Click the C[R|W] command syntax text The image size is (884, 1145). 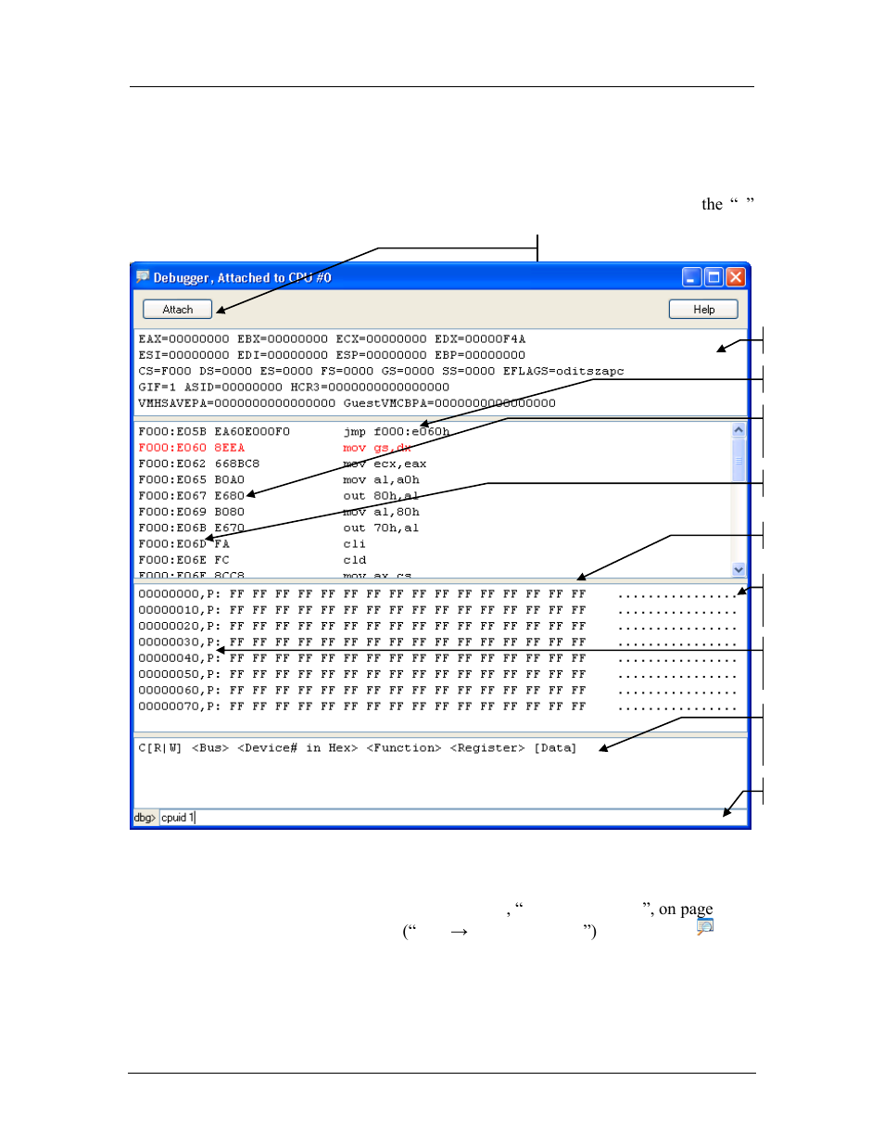point(358,748)
